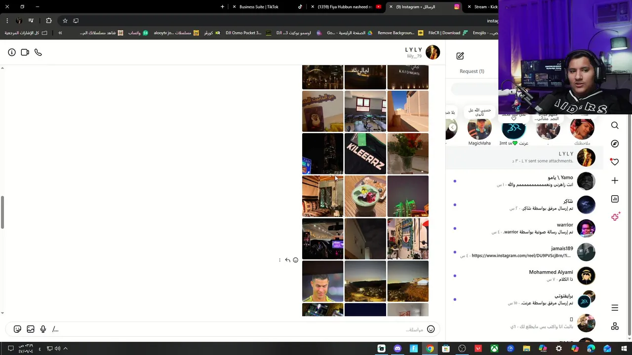Open Instagram search from the sidebar
The height and width of the screenshot is (355, 632).
point(615,126)
